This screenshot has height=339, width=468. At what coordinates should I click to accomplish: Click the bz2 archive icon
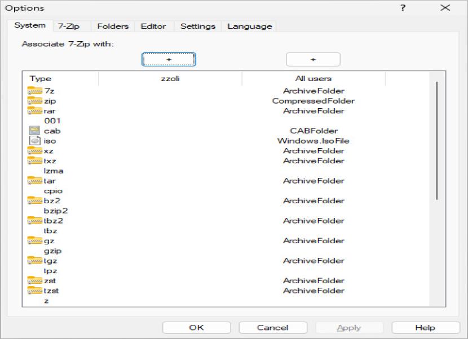coord(35,201)
